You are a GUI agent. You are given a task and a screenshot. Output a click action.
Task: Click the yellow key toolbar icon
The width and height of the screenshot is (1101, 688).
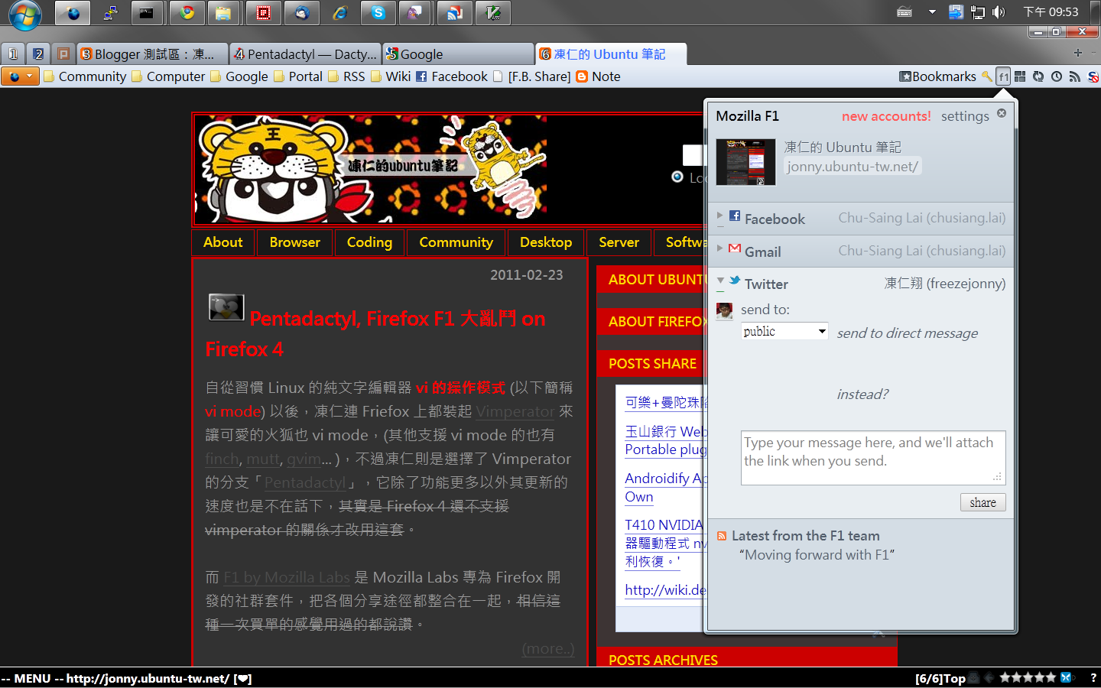tap(987, 76)
